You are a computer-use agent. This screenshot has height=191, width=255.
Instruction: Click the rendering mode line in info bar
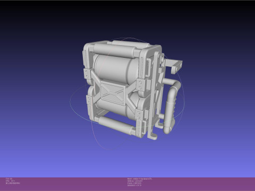point(13,183)
